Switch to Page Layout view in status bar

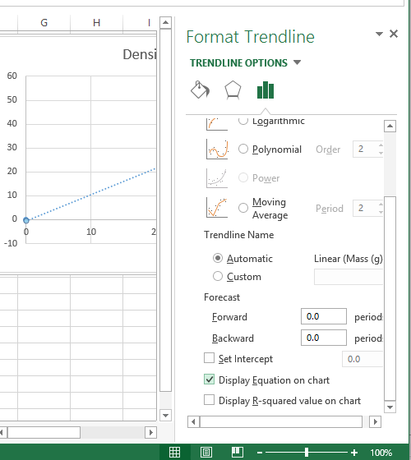pyautogui.click(x=206, y=452)
